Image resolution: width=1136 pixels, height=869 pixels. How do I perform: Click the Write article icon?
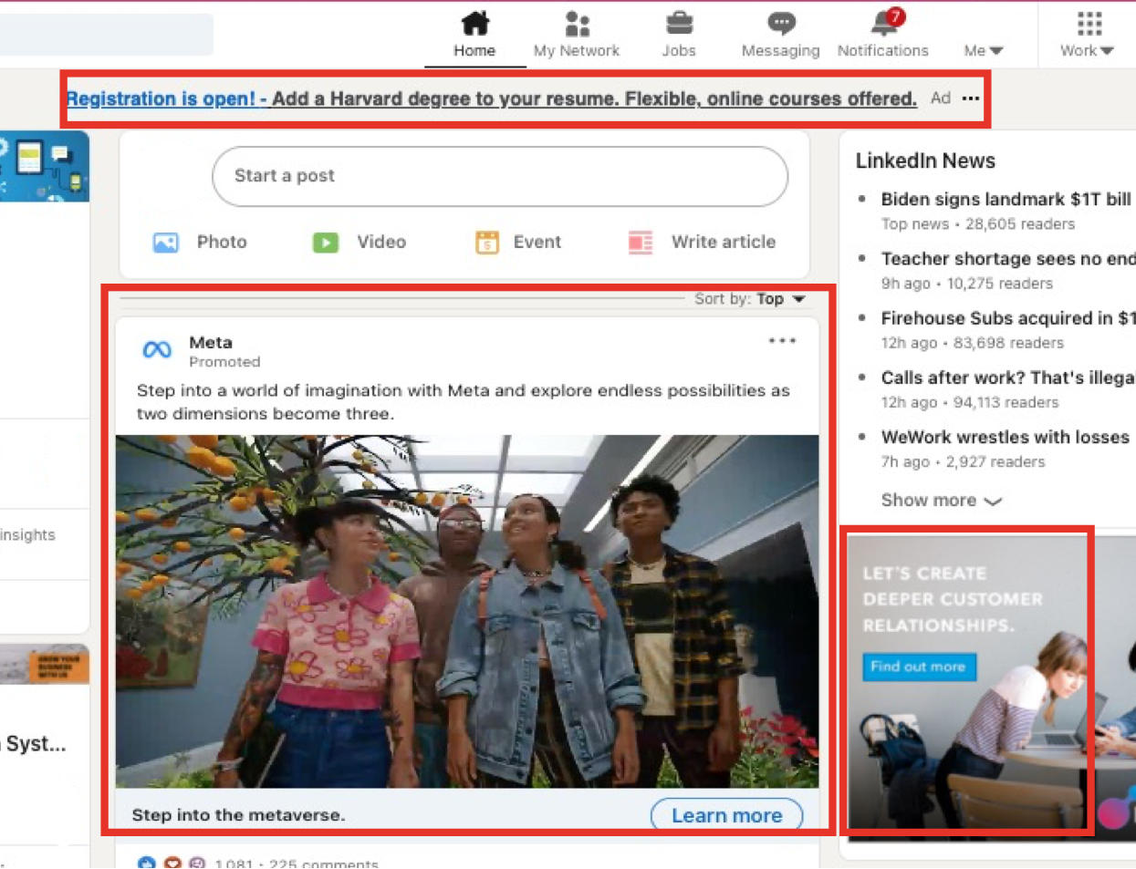click(641, 243)
